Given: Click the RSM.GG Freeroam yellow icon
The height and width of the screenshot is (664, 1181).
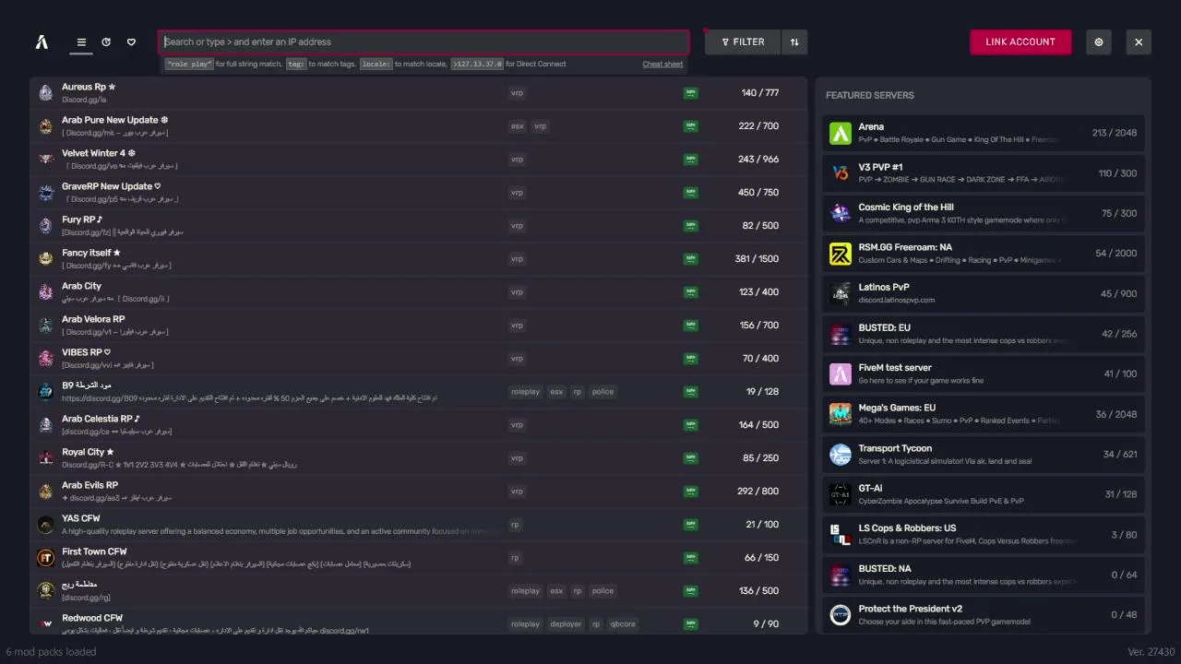Looking at the screenshot, I should point(840,254).
